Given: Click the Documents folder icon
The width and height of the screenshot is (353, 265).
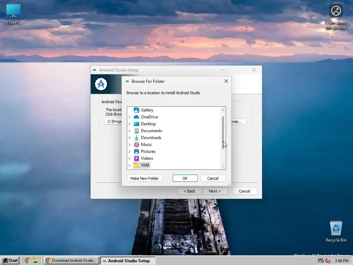Looking at the screenshot, I should (137, 131).
